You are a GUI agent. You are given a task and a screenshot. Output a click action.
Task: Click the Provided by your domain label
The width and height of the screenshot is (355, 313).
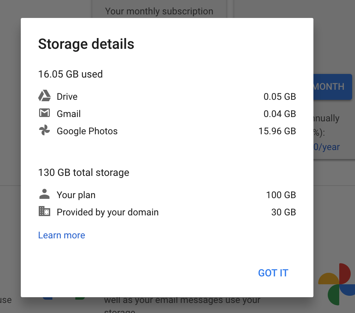pyautogui.click(x=108, y=212)
